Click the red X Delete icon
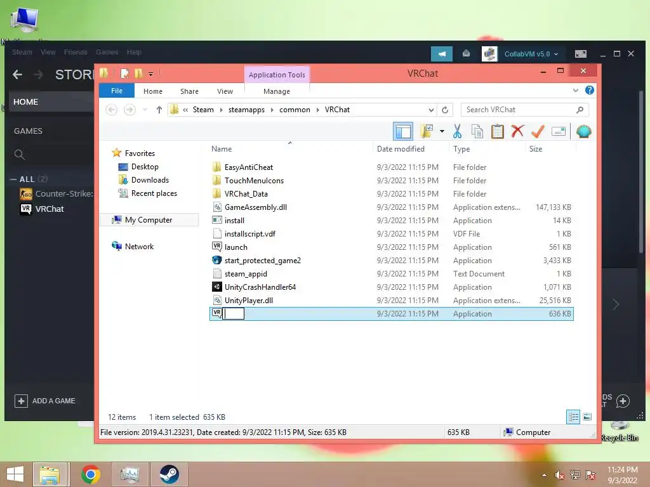 pyautogui.click(x=517, y=131)
